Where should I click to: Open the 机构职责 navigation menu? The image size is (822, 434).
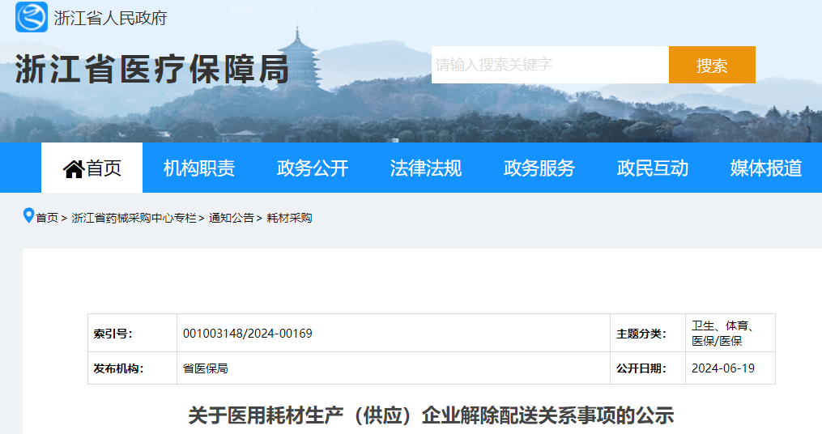(199, 168)
